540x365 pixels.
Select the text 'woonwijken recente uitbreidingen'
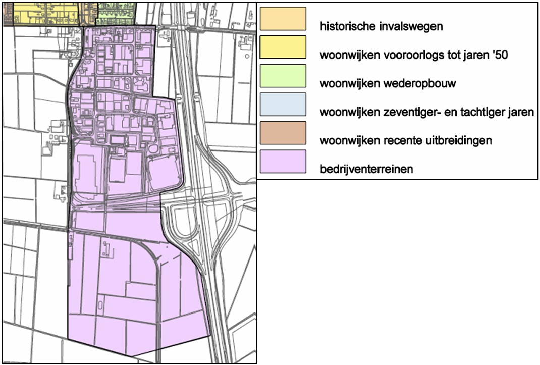[406, 141]
